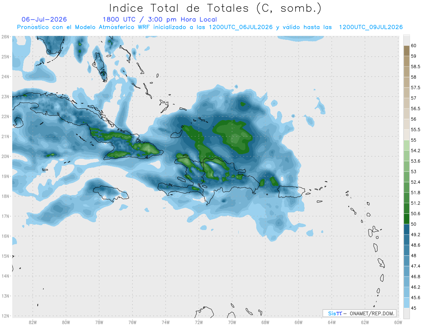Pick the color bar segment between 59 and 60
Viewport: 423px width, 327px height.
coord(406,50)
